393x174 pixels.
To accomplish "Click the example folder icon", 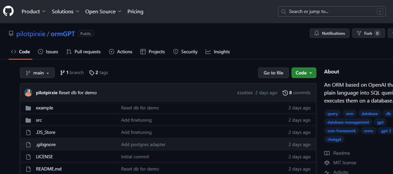I will tap(28, 108).
